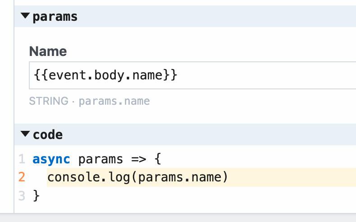Image resolution: width=356 pixels, height=222 pixels.
Task: Click the params.name hint below the field
Action: pos(114,101)
